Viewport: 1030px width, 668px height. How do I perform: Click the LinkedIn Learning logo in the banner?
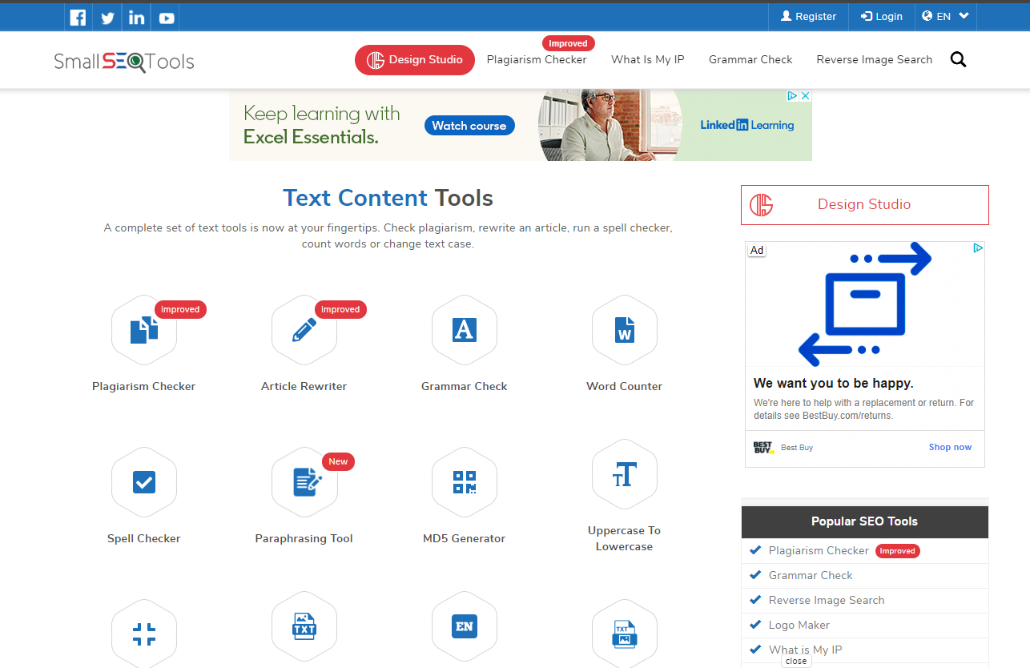(x=747, y=125)
